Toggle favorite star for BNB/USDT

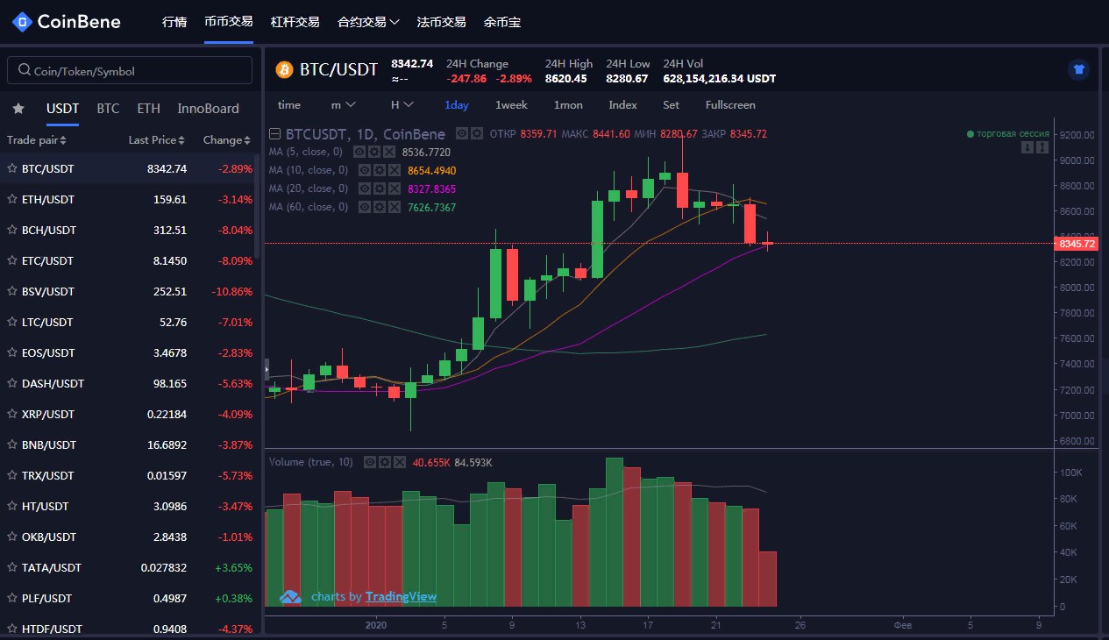click(12, 444)
